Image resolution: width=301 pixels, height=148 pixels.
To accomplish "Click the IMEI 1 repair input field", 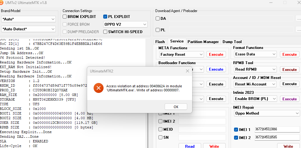I will point(277,129).
